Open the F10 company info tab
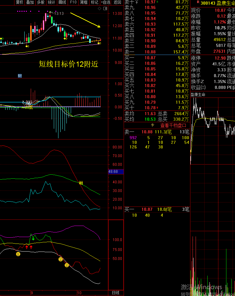 pyautogui.click(x=73, y=2)
